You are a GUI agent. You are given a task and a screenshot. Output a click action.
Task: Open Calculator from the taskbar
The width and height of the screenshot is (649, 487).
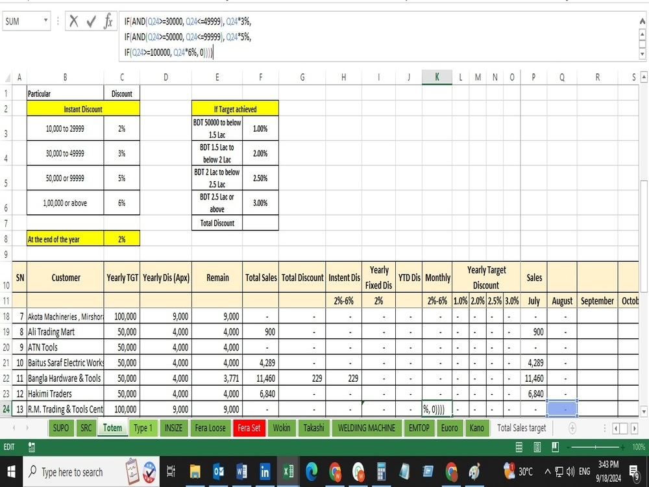(x=382, y=471)
